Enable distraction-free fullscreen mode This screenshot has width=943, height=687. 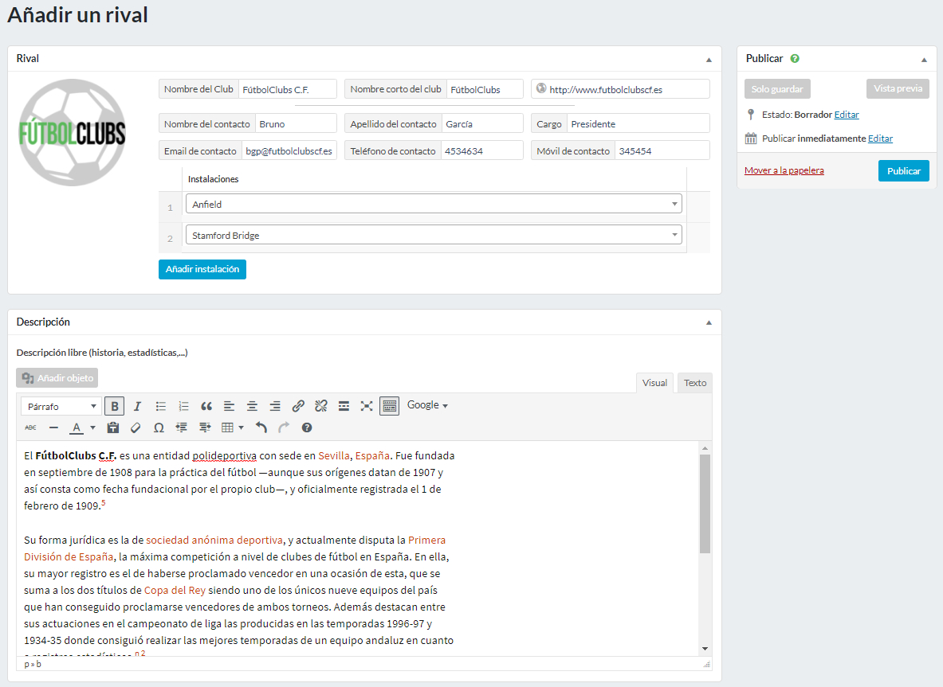(367, 406)
